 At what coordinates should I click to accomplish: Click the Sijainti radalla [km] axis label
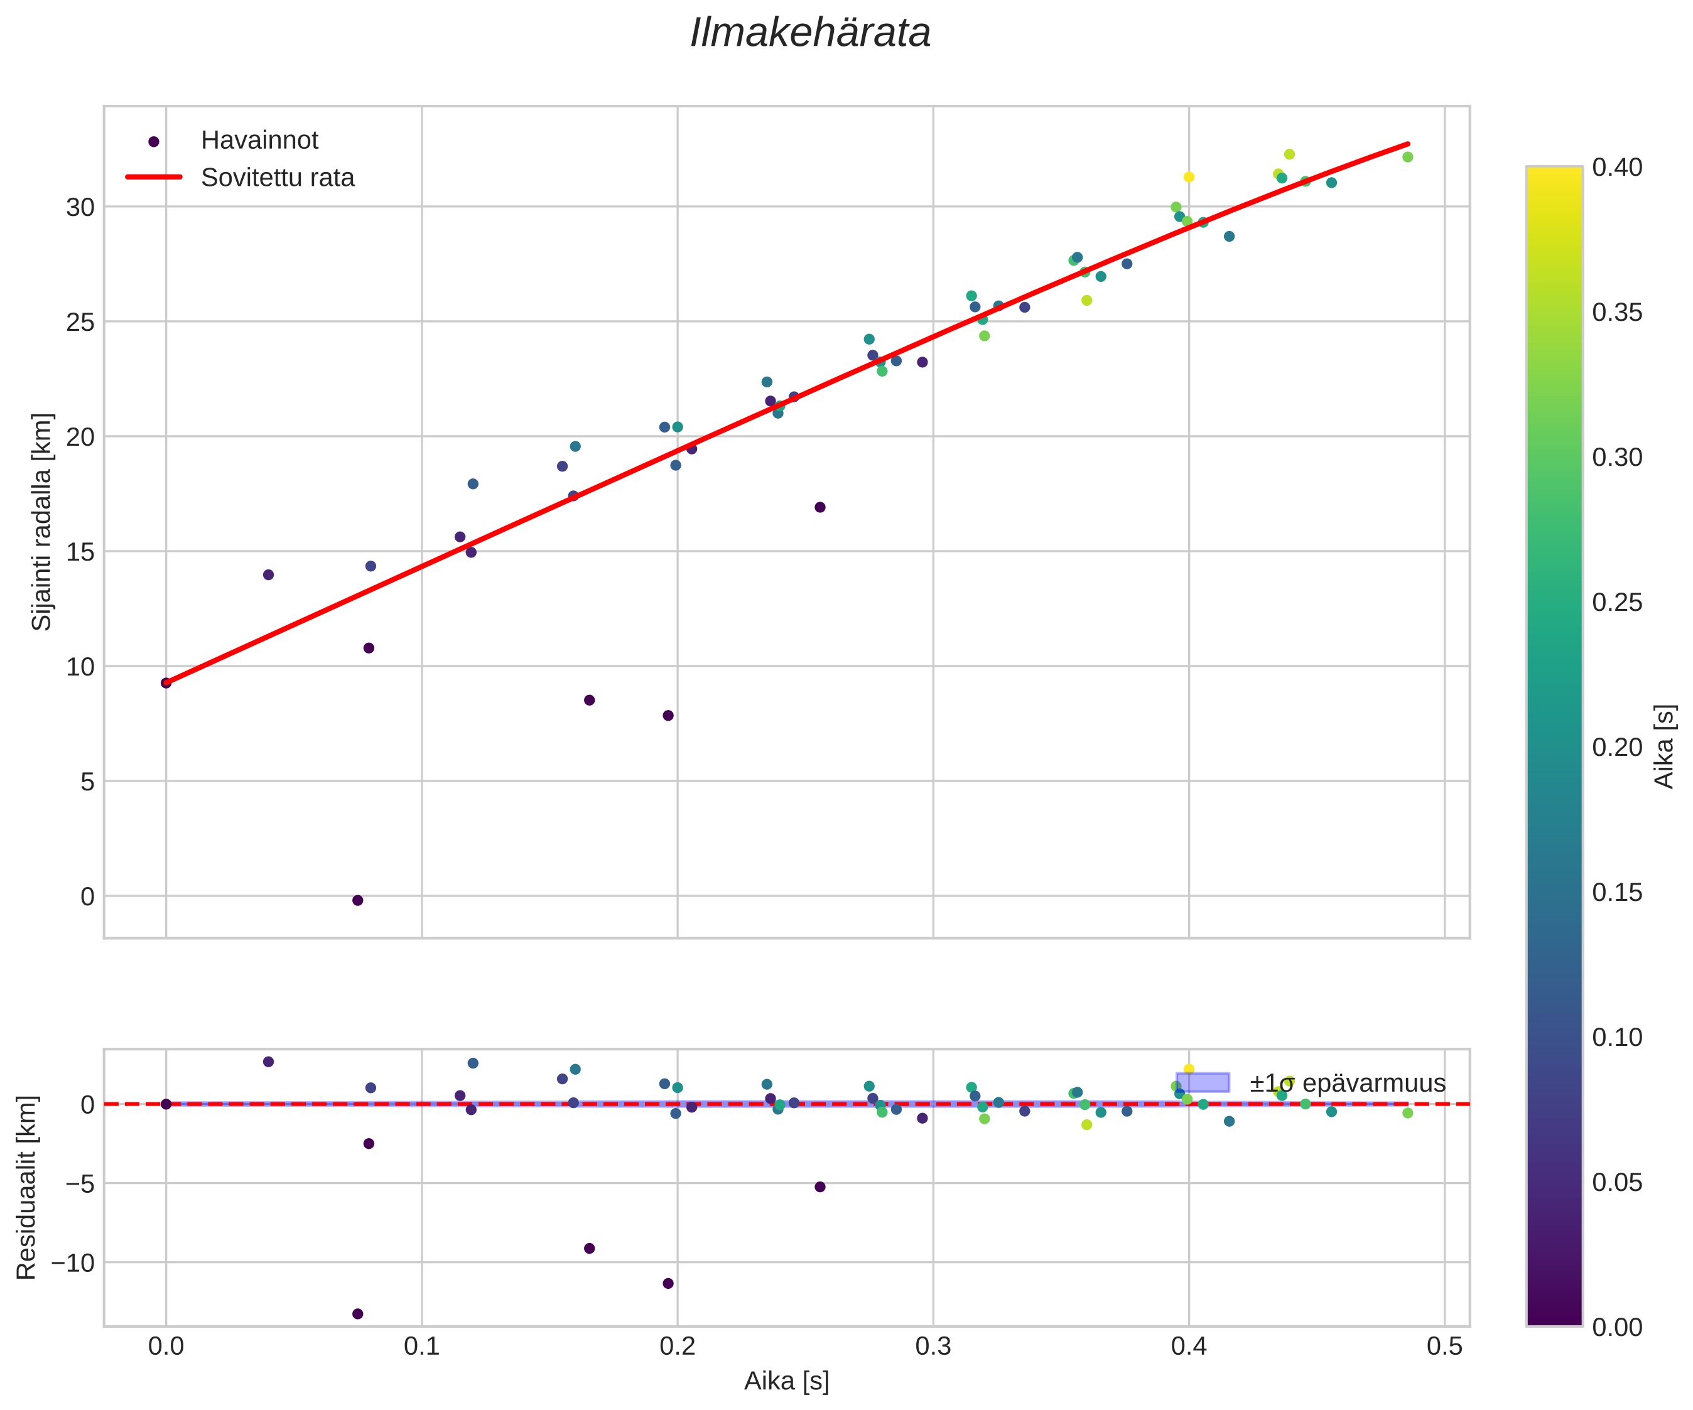(42, 522)
